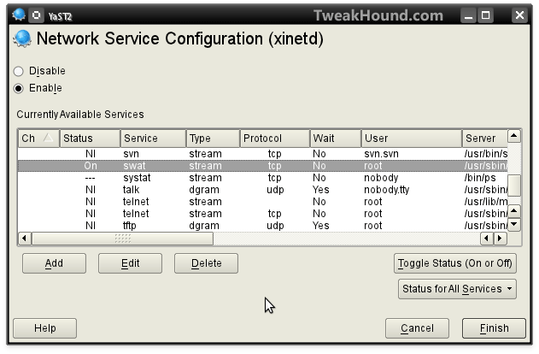The height and width of the screenshot is (354, 539).
Task: Click the left arrow at horizontal scrollbar start
Action: [x=25, y=238]
